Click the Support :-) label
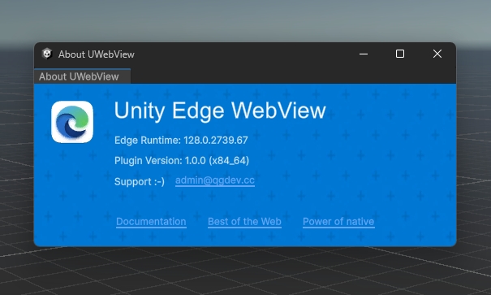This screenshot has height=295, width=491. pos(140,181)
